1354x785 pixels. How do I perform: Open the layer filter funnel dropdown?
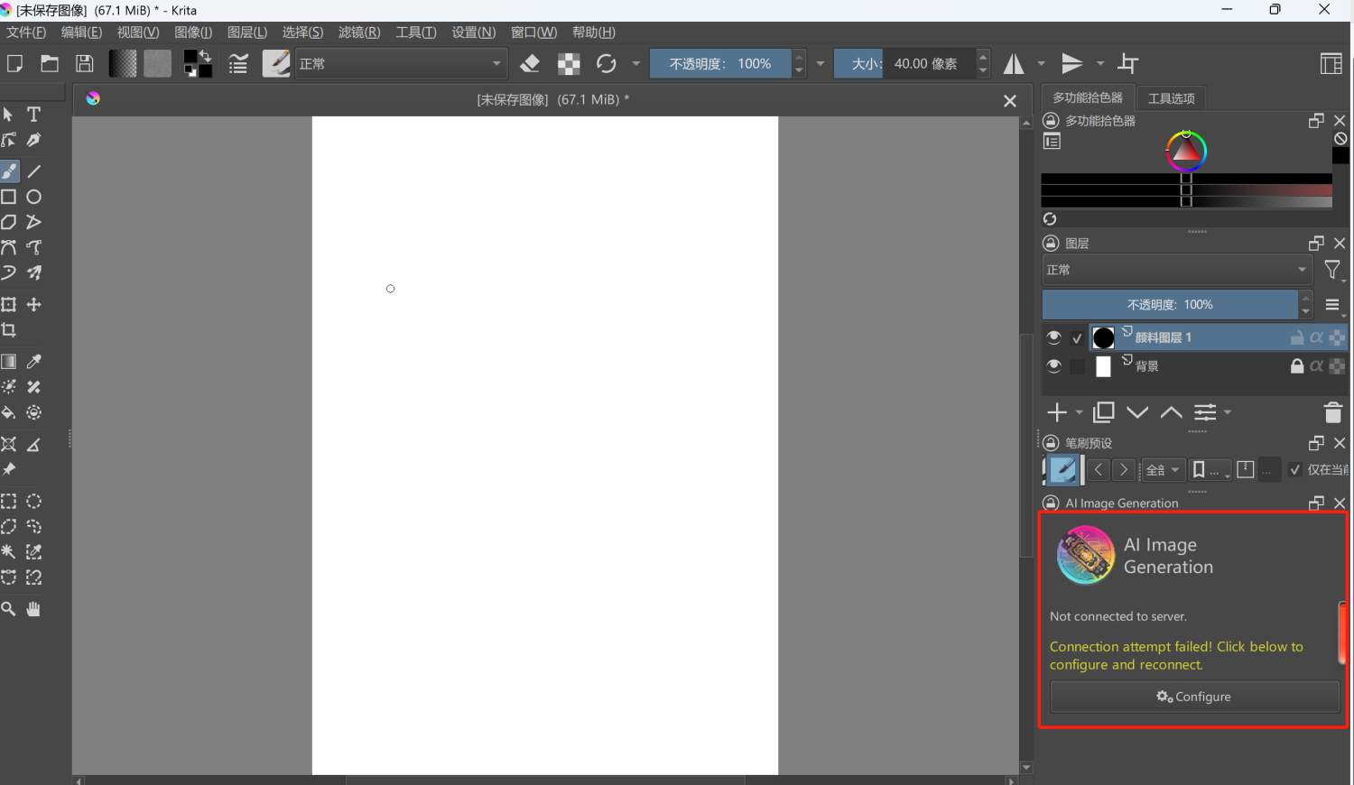(1333, 270)
